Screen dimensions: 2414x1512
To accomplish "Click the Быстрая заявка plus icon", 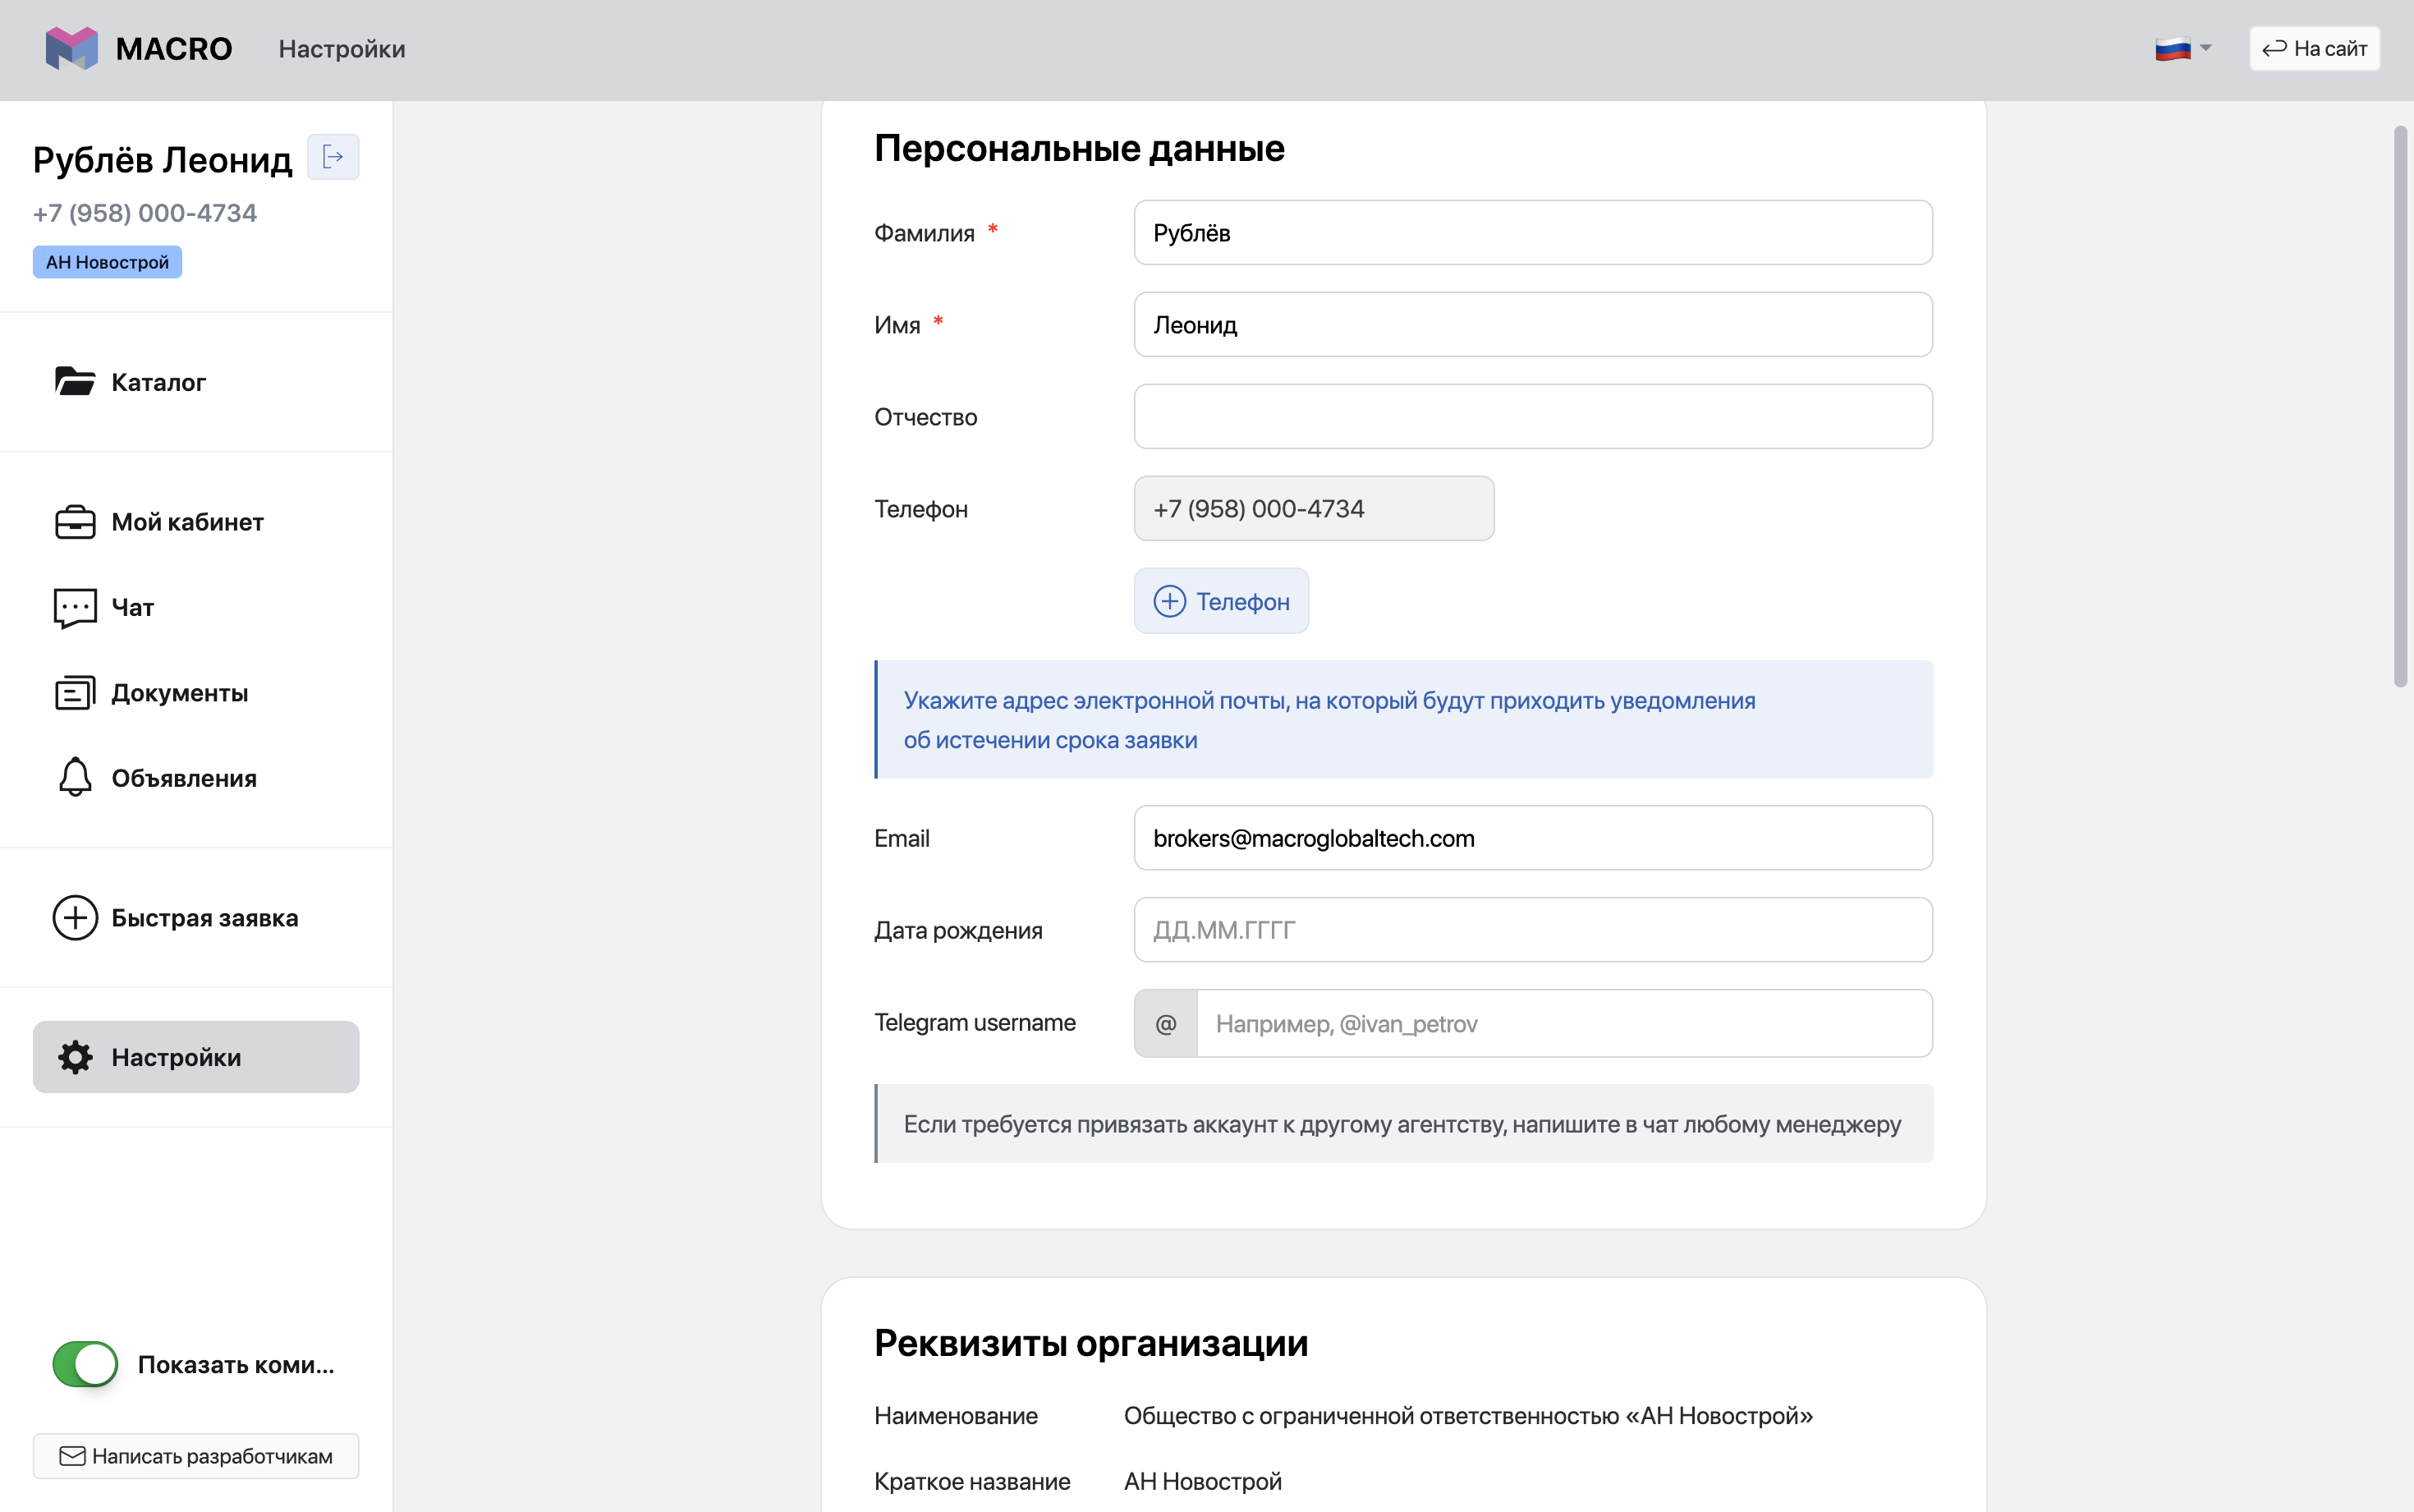I will 75,918.
